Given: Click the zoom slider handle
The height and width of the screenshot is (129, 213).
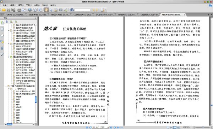Looking at the screenshot, I should 203,127.
